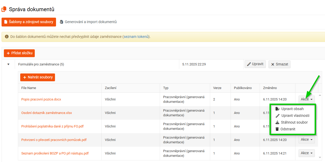Click Smazat button for the folder
Image resolution: width=325 pixels, height=162 pixels.
coord(279,64)
